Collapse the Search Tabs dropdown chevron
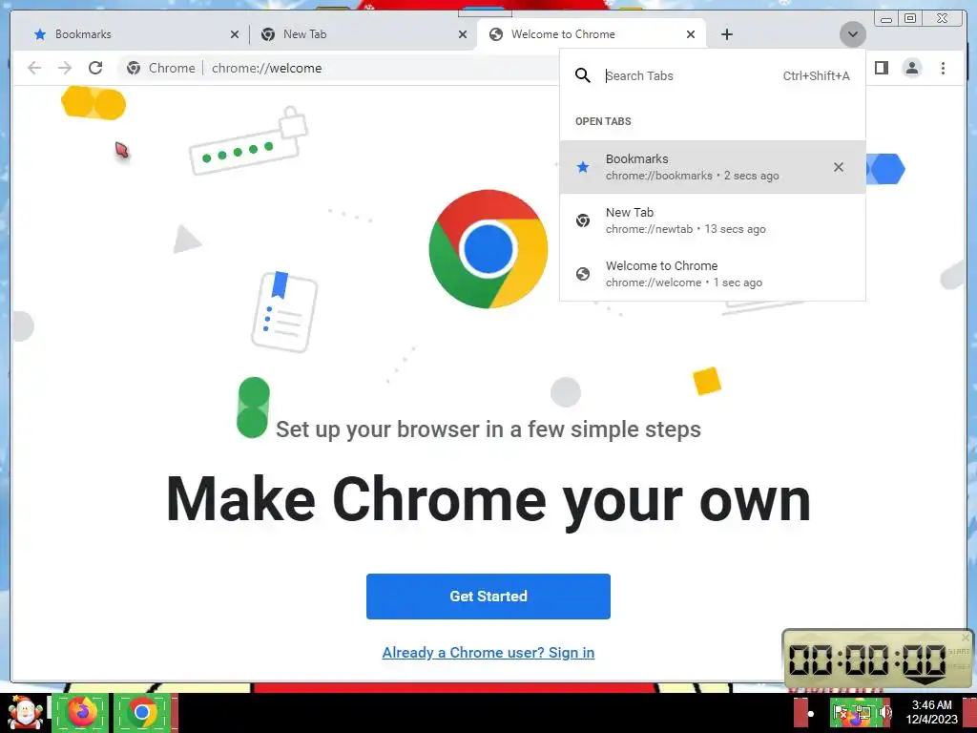This screenshot has height=733, width=977. point(852,34)
